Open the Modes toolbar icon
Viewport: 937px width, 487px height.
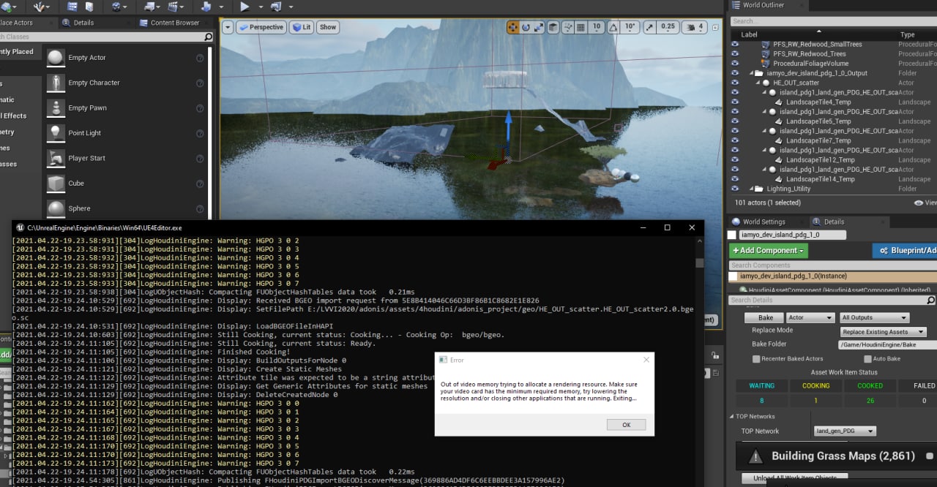tap(39, 7)
